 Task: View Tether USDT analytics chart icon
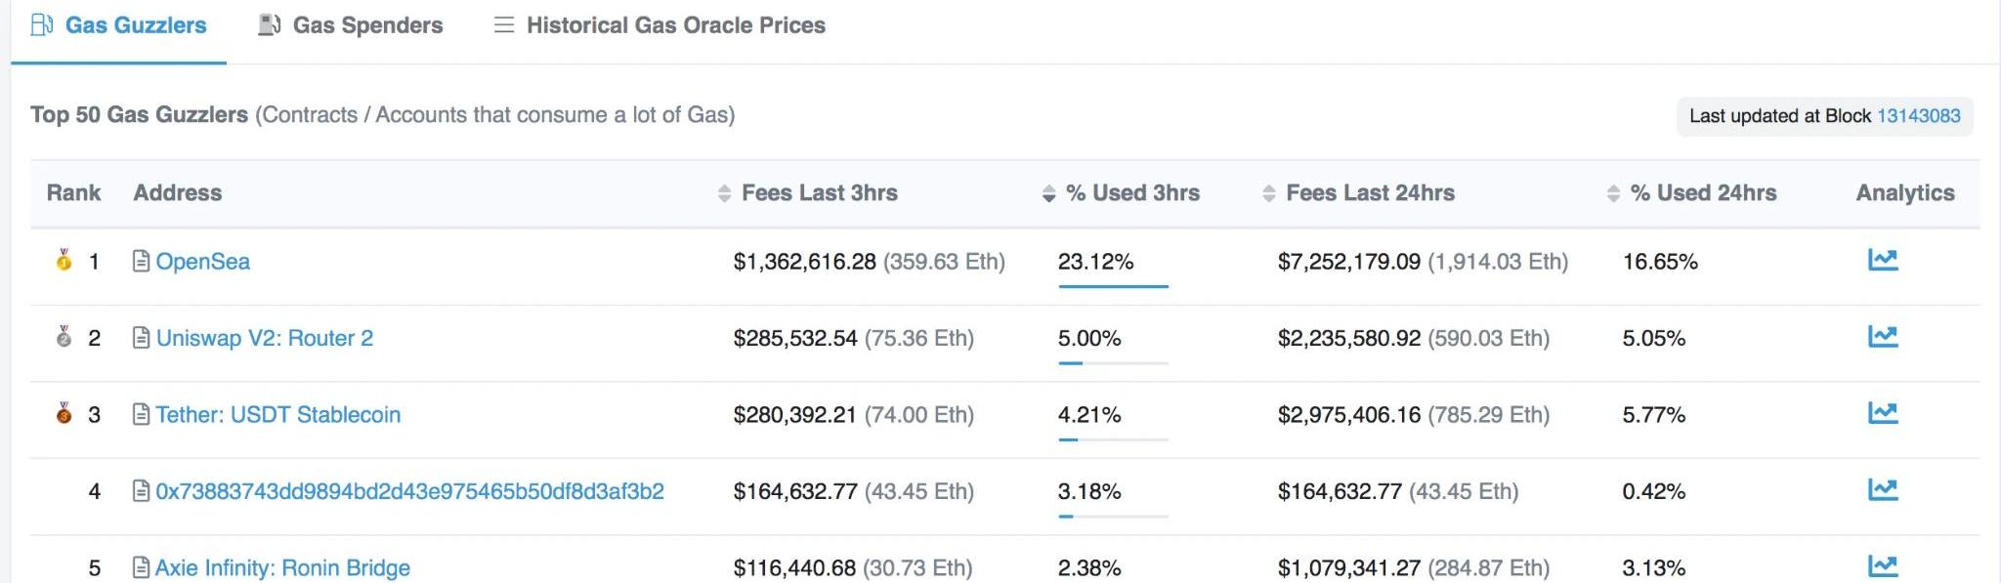point(1882,413)
